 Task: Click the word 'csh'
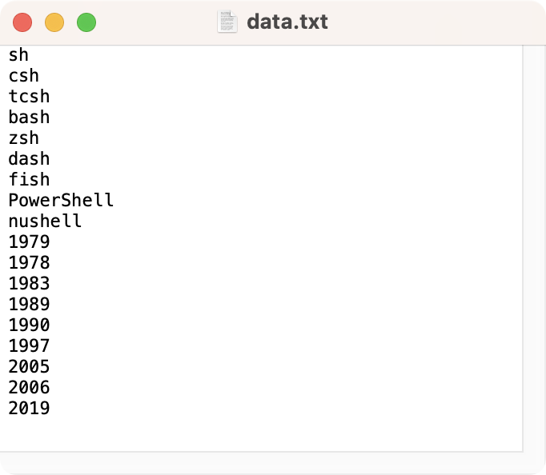(x=24, y=76)
